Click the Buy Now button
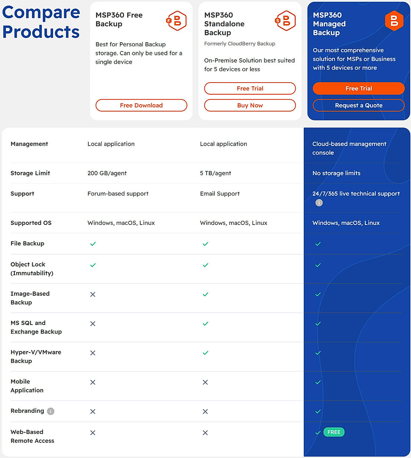 [x=250, y=105]
